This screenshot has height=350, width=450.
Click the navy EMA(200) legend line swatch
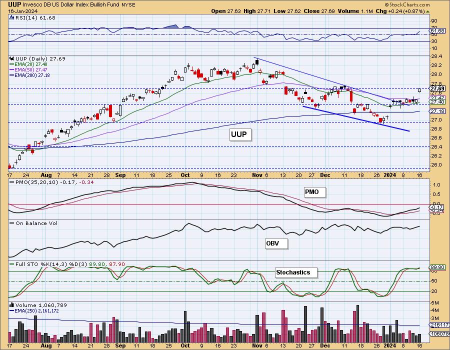point(12,75)
